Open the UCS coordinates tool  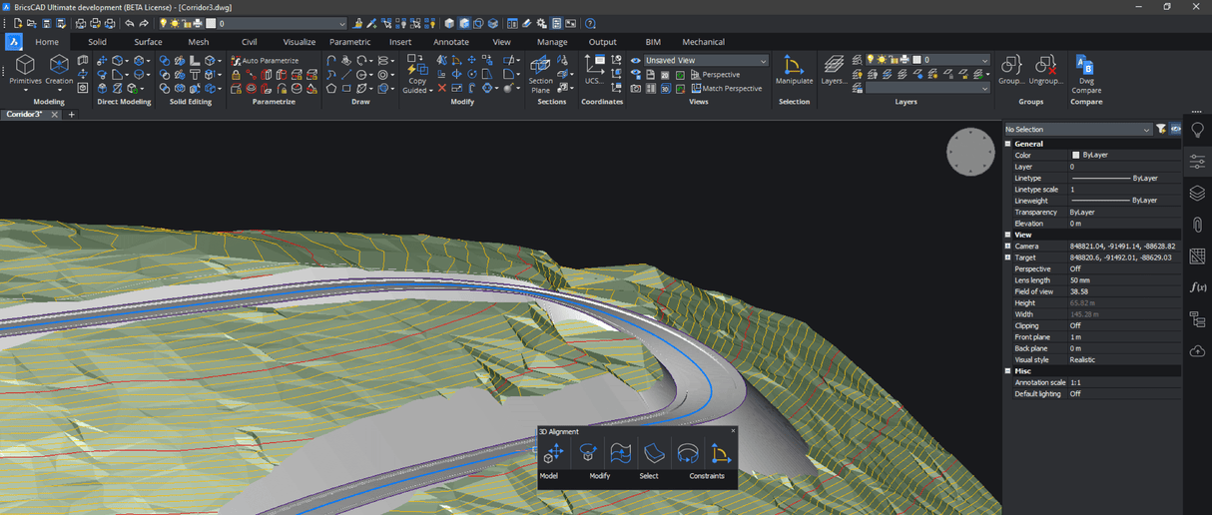tap(595, 70)
